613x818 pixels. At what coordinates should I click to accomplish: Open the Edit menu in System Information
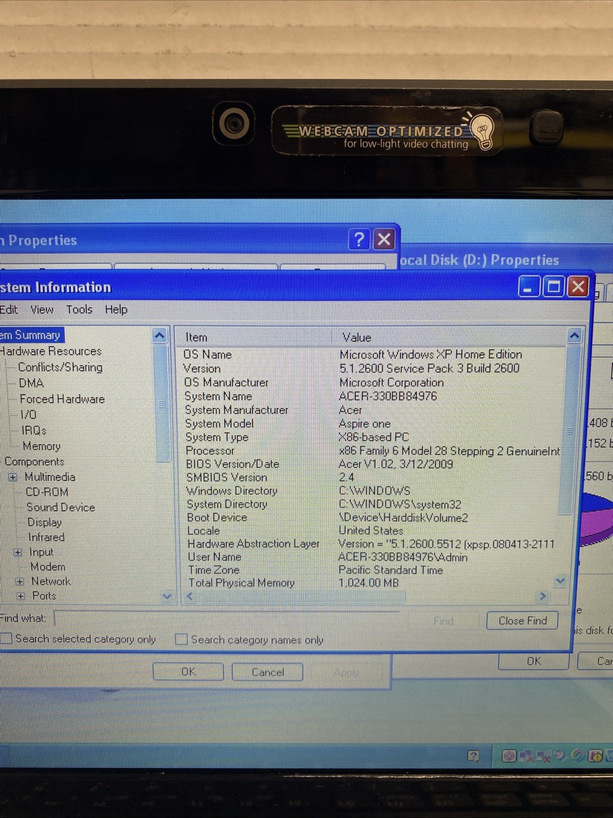[9, 309]
